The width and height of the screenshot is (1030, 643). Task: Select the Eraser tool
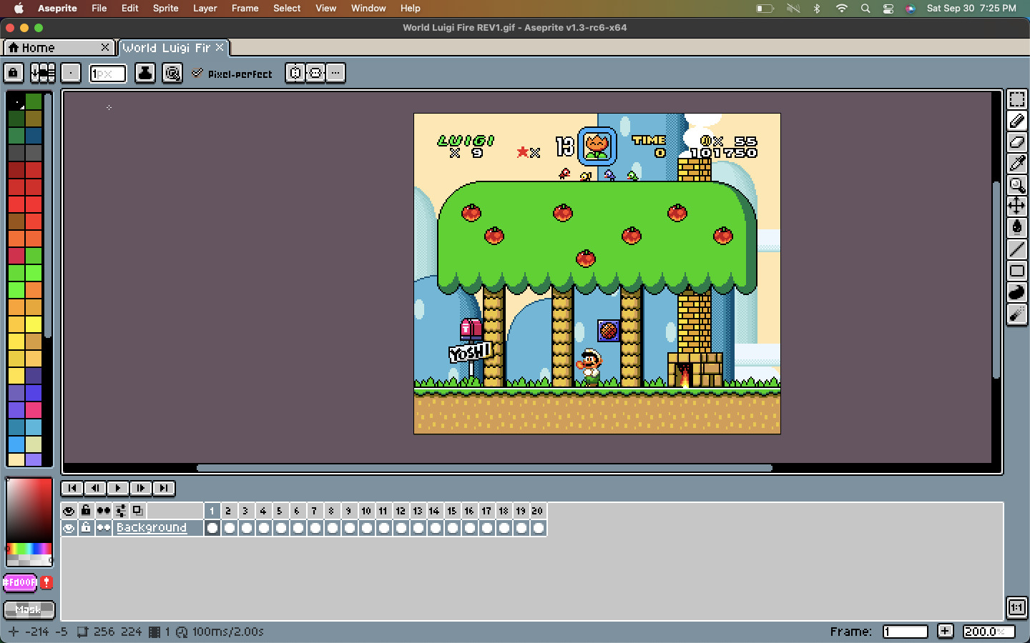pos(1016,142)
